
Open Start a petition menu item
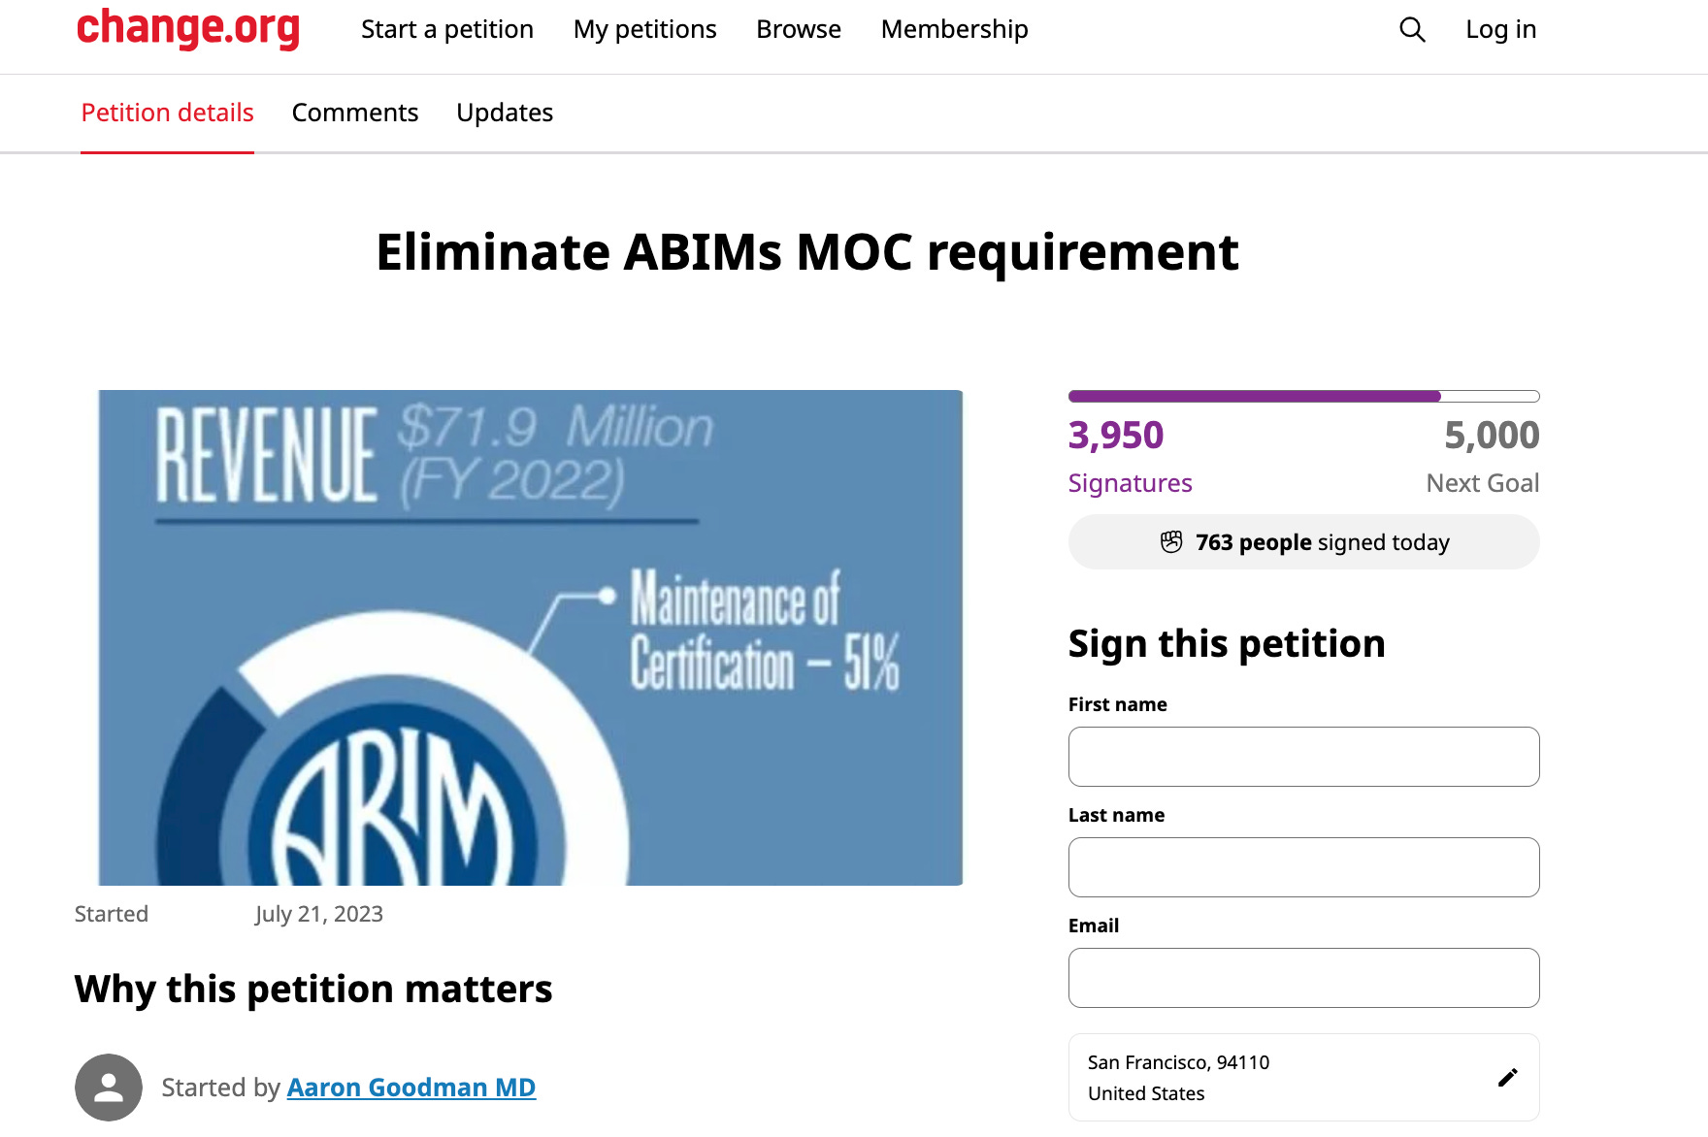pyautogui.click(x=447, y=29)
